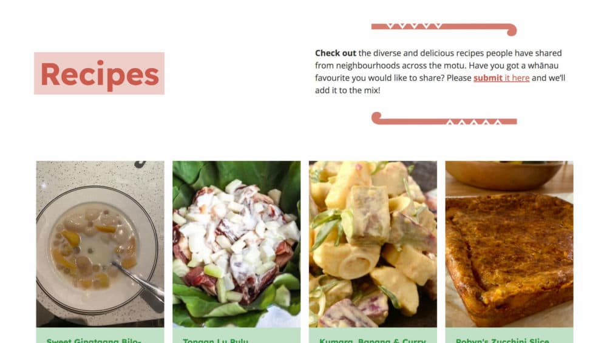The width and height of the screenshot is (607, 343).
Task: Open the "submit it here" link
Action: coord(501,78)
